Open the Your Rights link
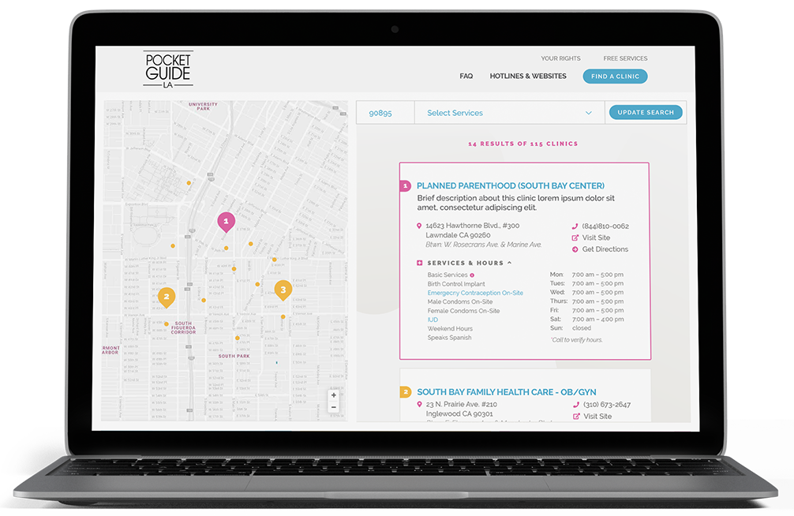The width and height of the screenshot is (794, 516). [x=560, y=58]
